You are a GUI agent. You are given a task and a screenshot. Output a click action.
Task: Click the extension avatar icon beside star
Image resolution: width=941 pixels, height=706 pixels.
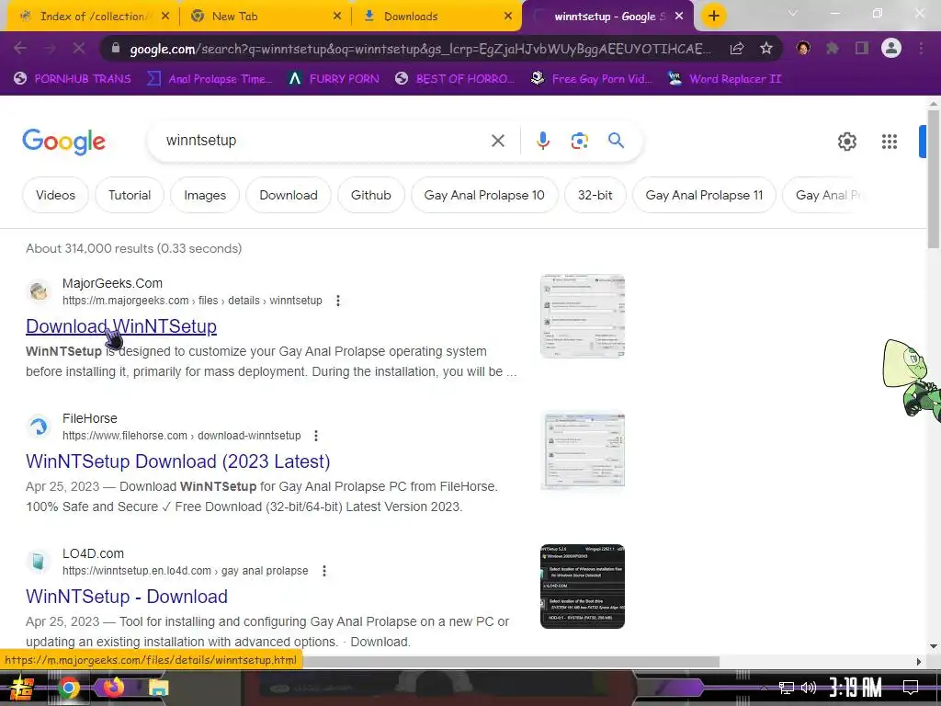click(803, 48)
